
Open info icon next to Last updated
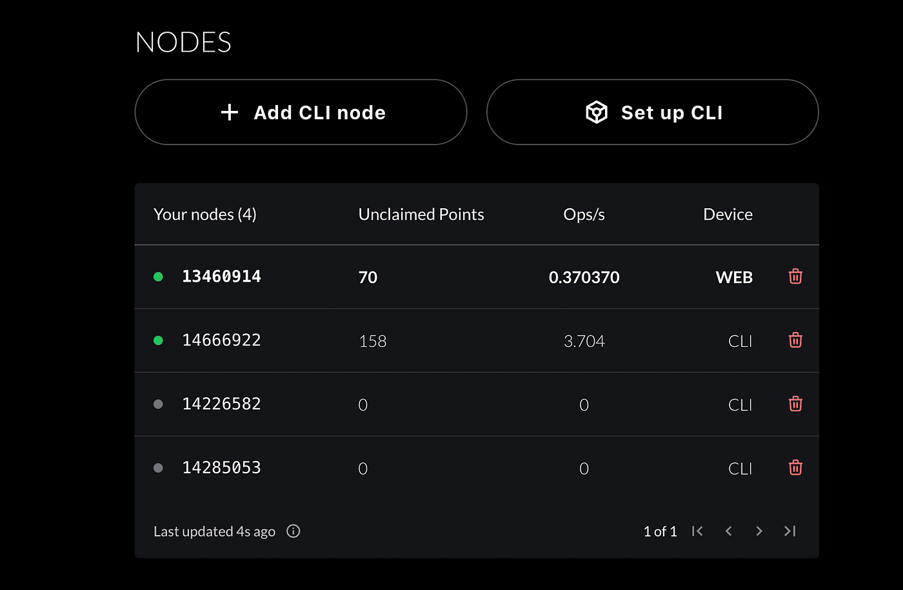click(293, 531)
